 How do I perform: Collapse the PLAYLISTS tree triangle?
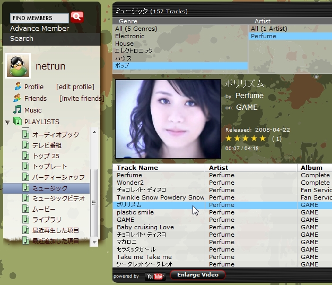(x=7, y=122)
